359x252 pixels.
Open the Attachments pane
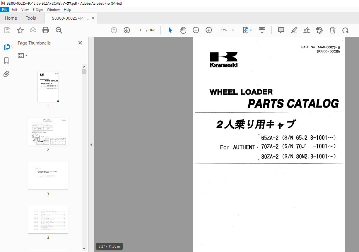[x=6, y=74]
